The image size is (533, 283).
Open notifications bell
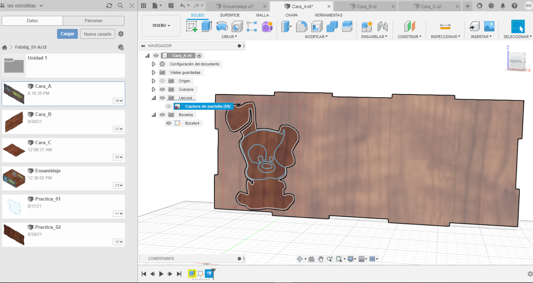pyautogui.click(x=503, y=6)
